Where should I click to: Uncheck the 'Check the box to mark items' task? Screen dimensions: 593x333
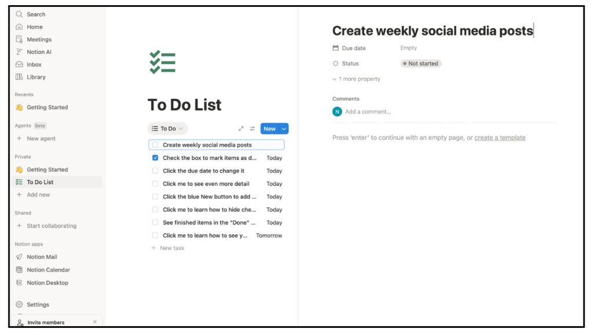coord(155,158)
